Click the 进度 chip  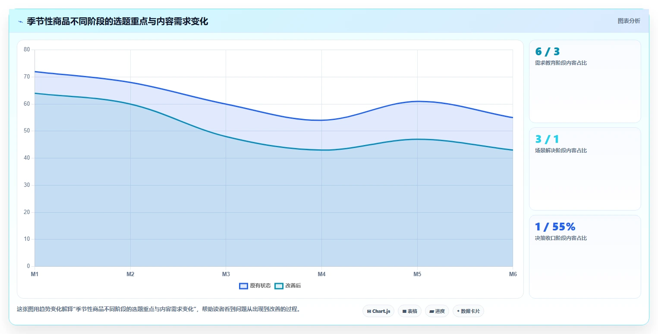pos(437,311)
